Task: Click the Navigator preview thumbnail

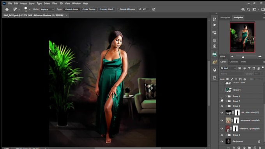Action: coord(242,37)
